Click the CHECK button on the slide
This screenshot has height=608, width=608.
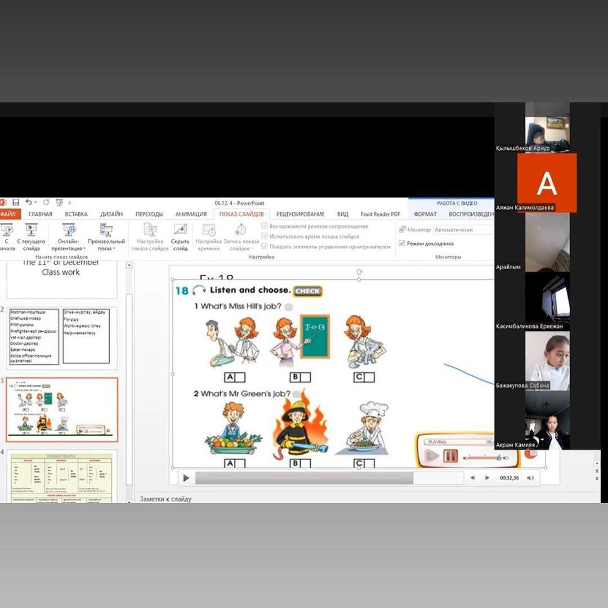point(307,291)
